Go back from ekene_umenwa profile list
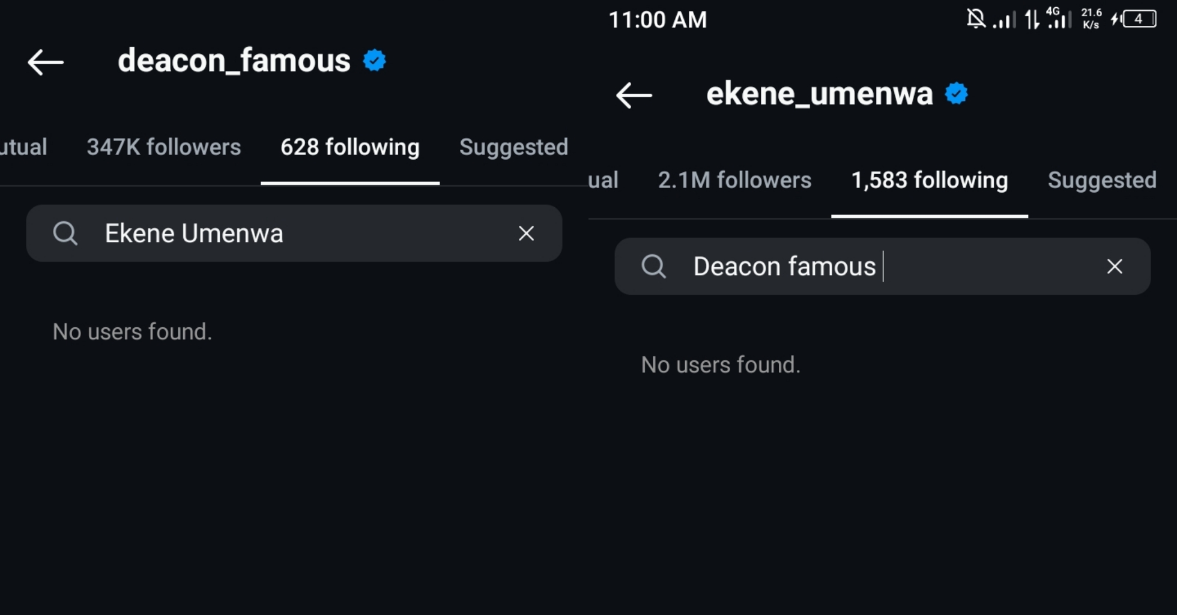1177x615 pixels. (x=634, y=95)
